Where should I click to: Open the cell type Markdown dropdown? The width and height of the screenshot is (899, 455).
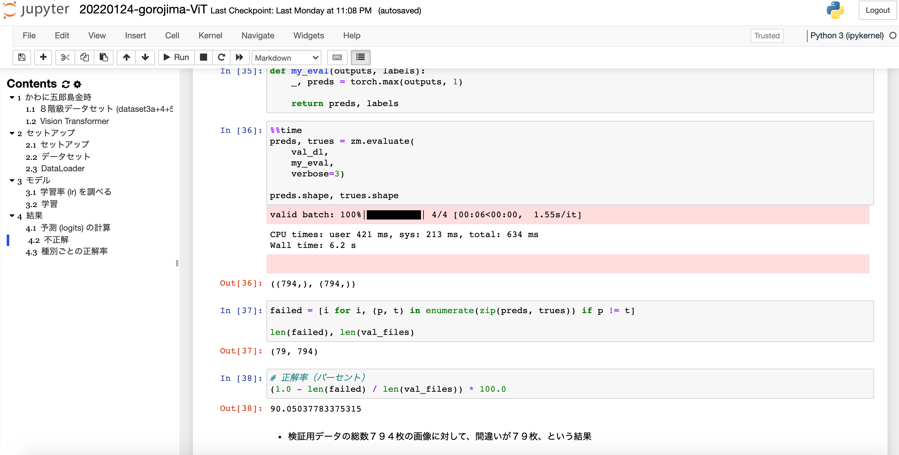286,58
